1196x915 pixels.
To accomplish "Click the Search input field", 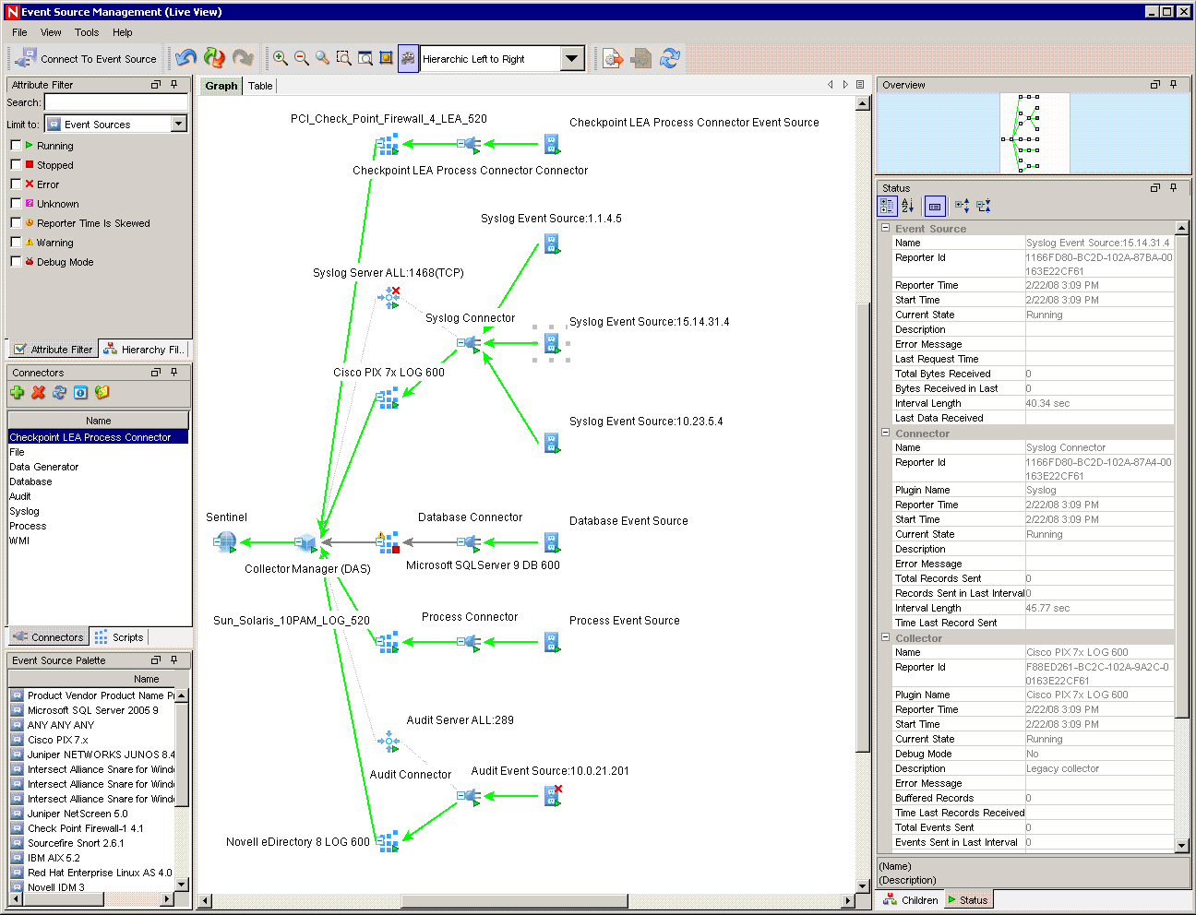I will tap(116, 102).
